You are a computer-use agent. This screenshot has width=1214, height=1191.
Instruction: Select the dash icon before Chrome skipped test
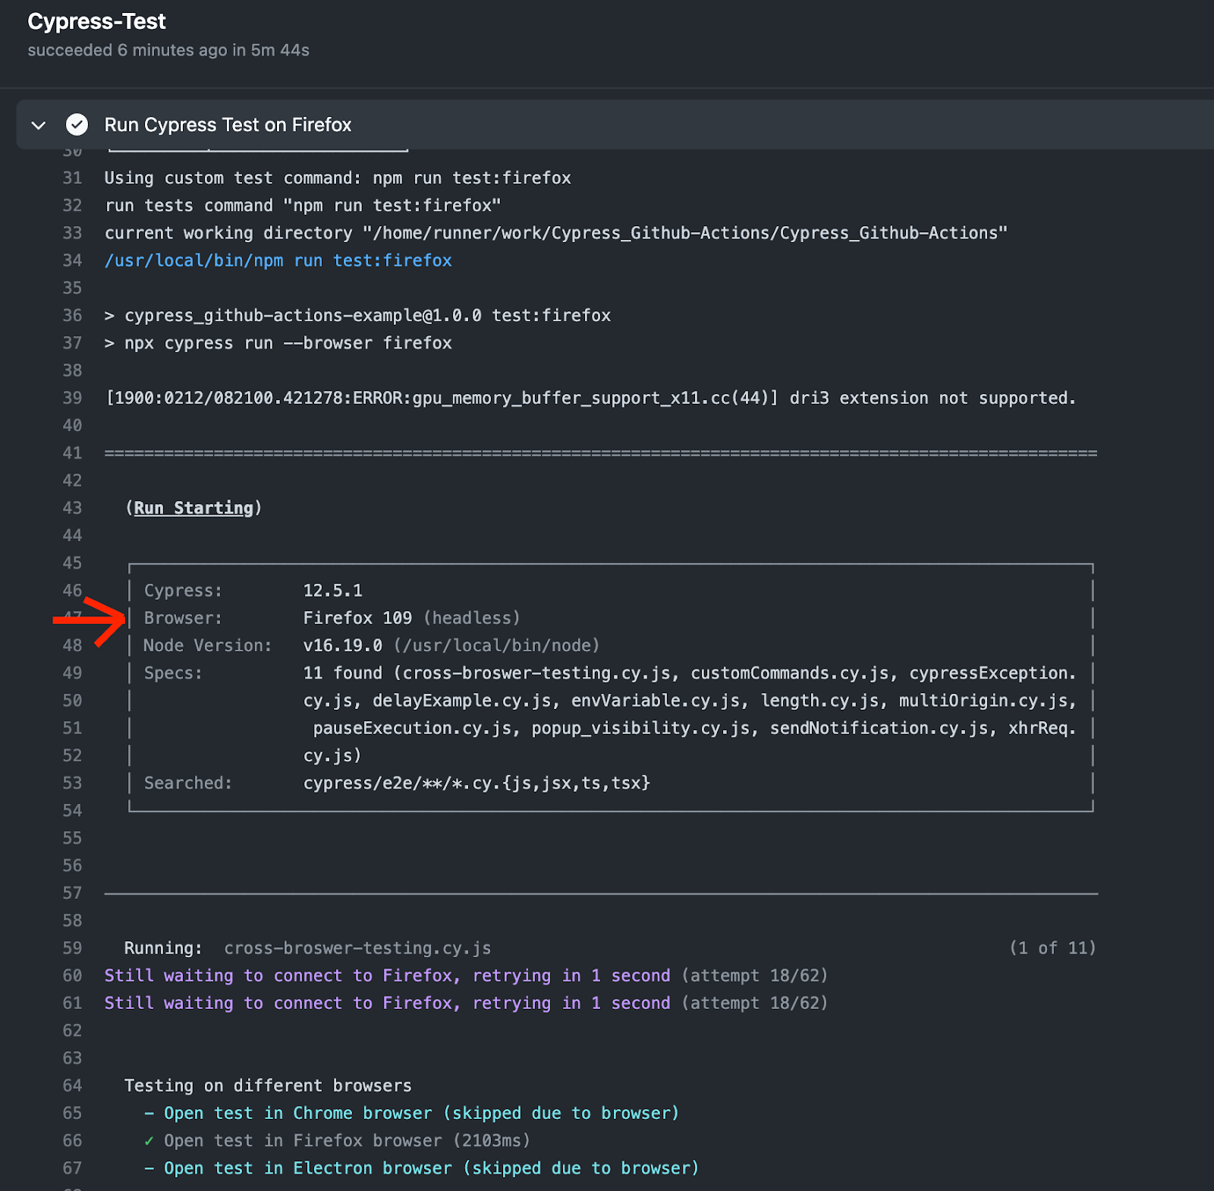pos(149,1113)
